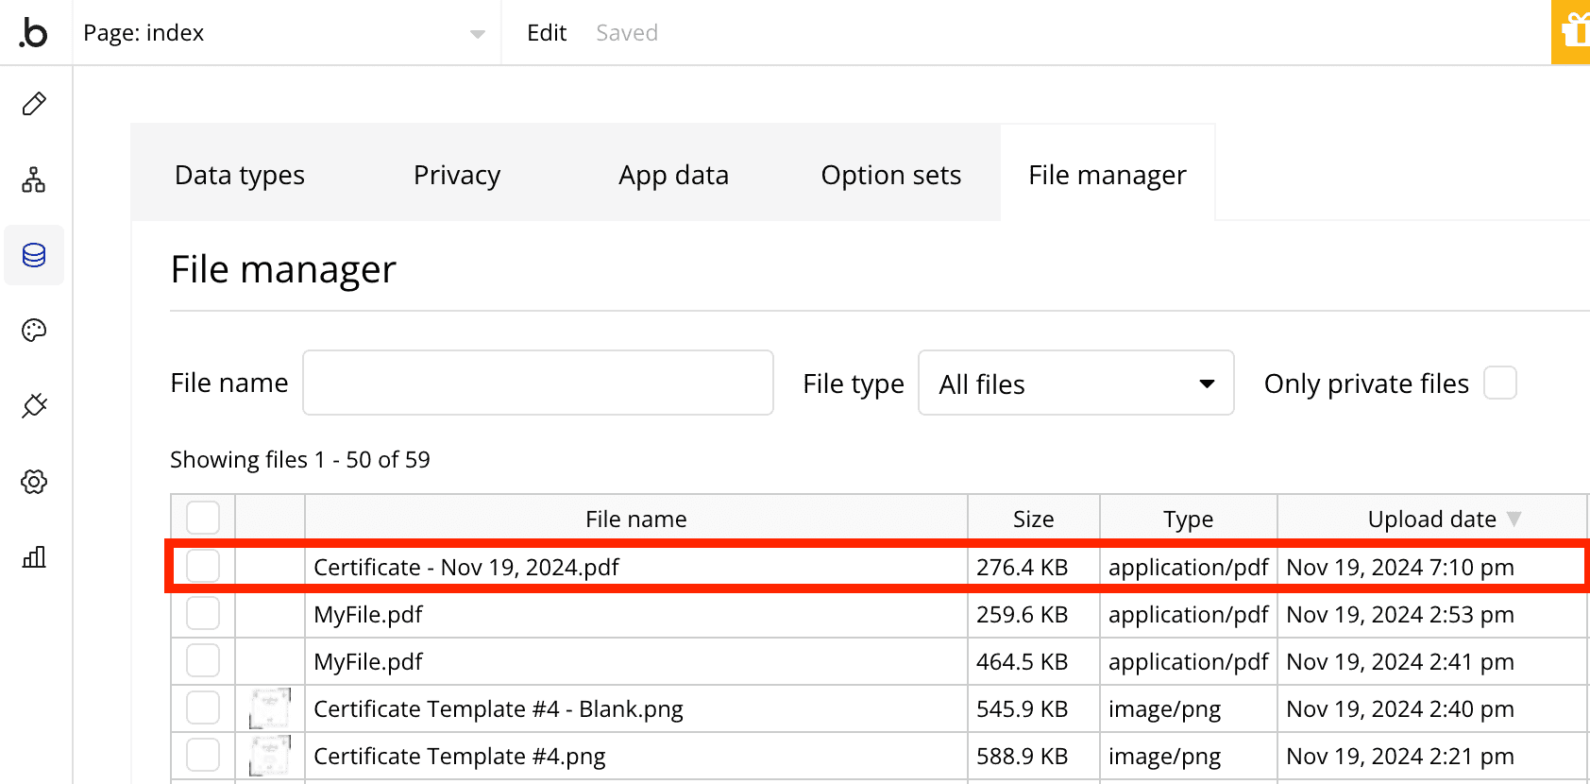Image resolution: width=1590 pixels, height=784 pixels.
Task: Expand the Page: index dropdown
Action: pos(477,34)
